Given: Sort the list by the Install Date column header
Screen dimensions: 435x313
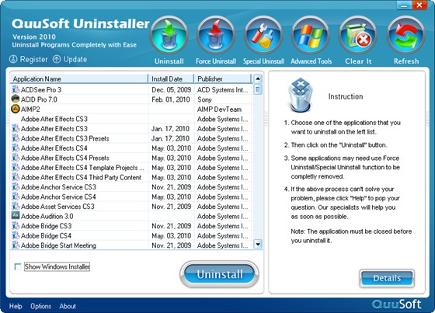Looking at the screenshot, I should [171, 78].
